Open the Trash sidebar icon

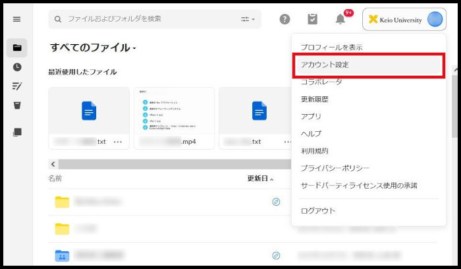tap(17, 105)
